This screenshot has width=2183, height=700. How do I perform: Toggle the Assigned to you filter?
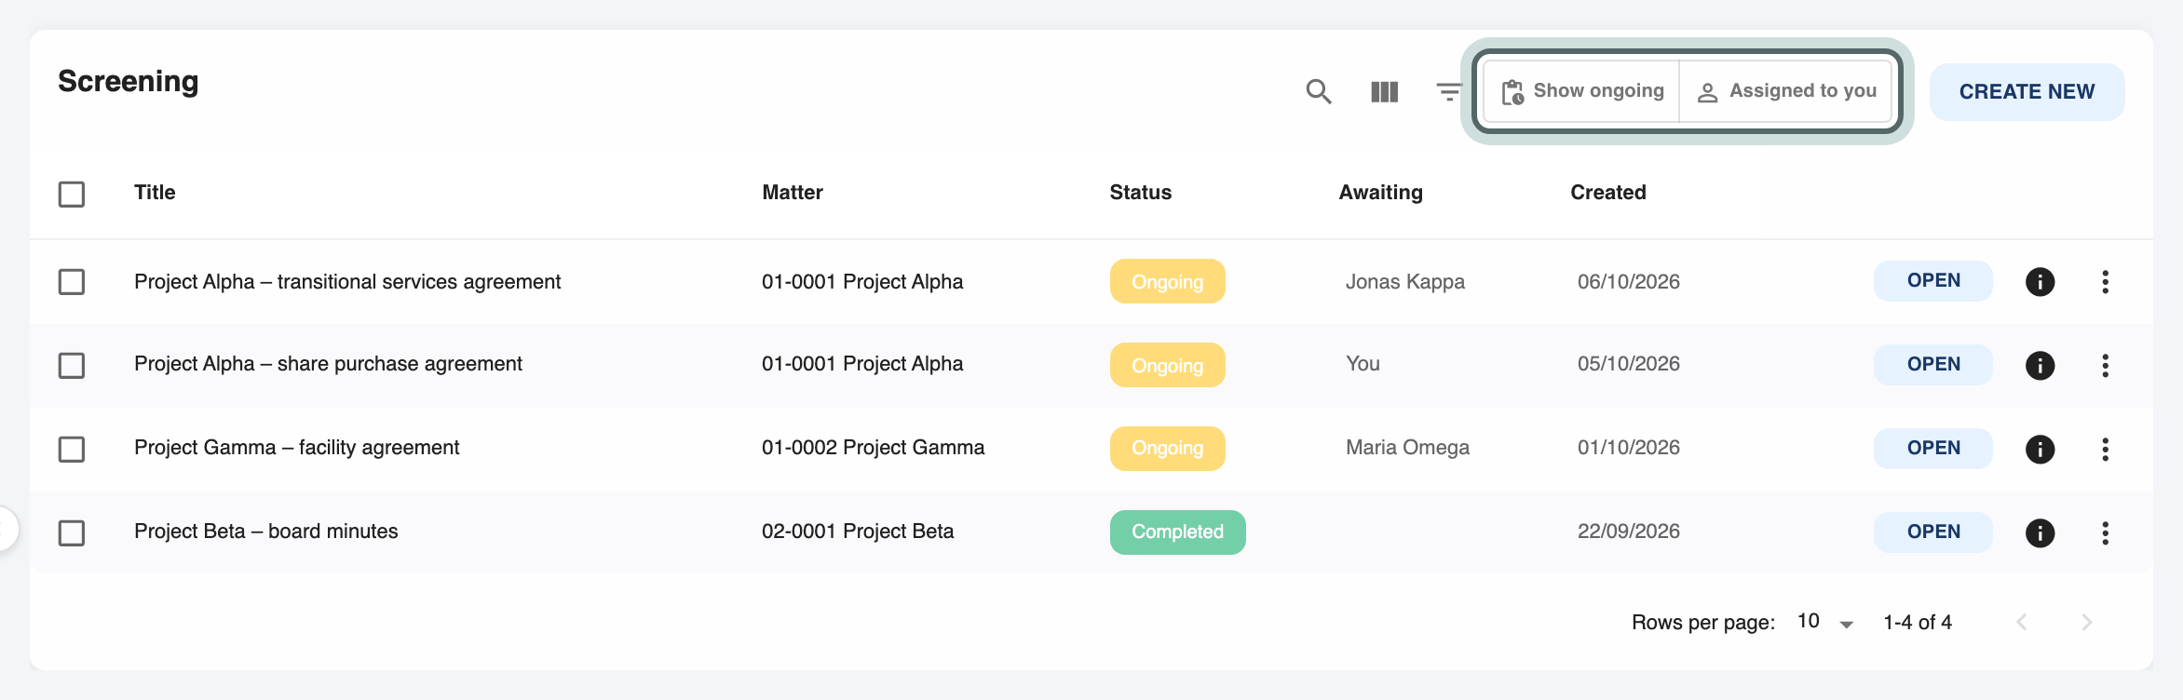pos(1785,91)
